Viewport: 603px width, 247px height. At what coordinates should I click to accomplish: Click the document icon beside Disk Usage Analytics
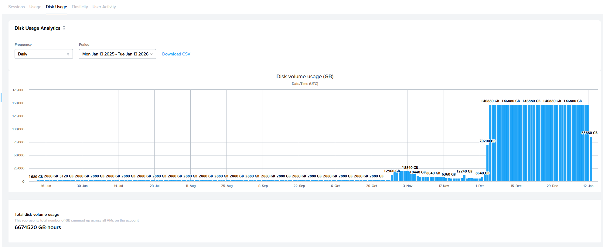pos(64,28)
